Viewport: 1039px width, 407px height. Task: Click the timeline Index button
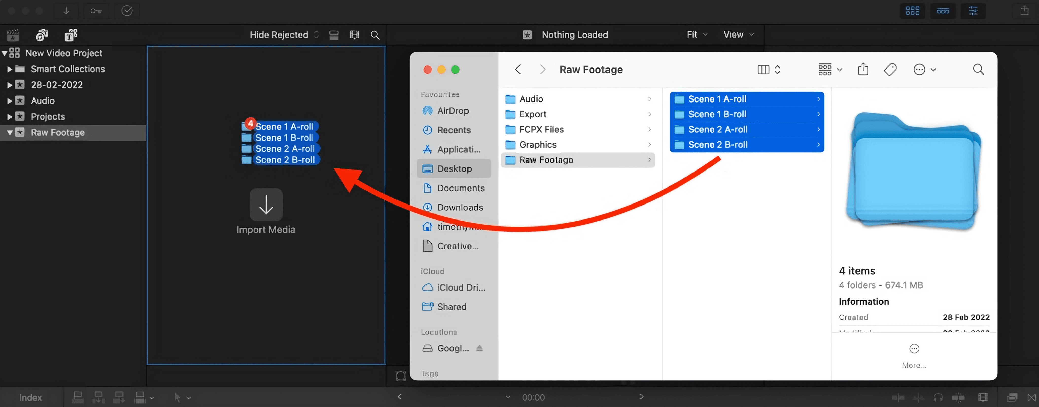pos(30,397)
